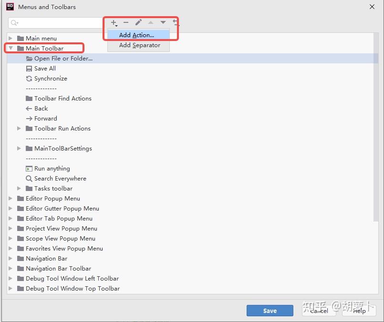Click the plus icon to add a toolbar item
This screenshot has height=322, width=384.
coord(114,22)
